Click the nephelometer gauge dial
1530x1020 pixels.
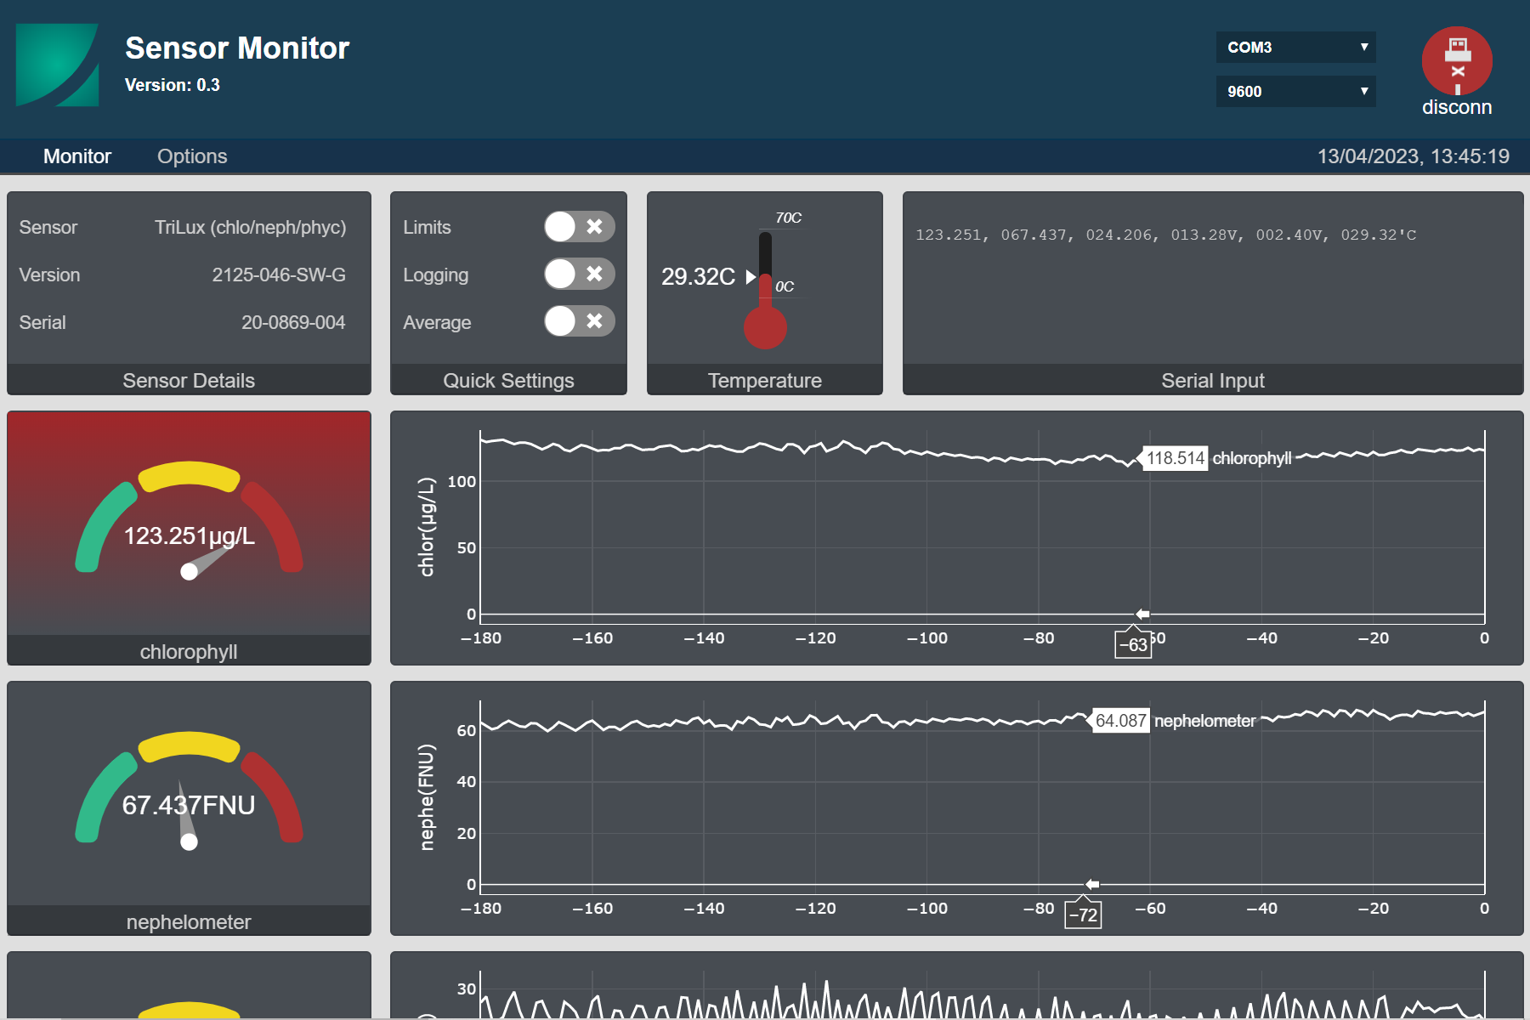coord(189,790)
